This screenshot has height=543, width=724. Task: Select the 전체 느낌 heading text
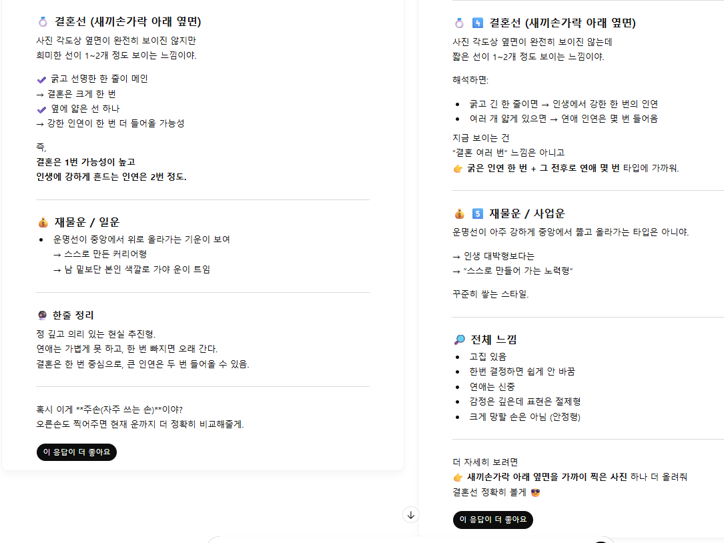494,340
